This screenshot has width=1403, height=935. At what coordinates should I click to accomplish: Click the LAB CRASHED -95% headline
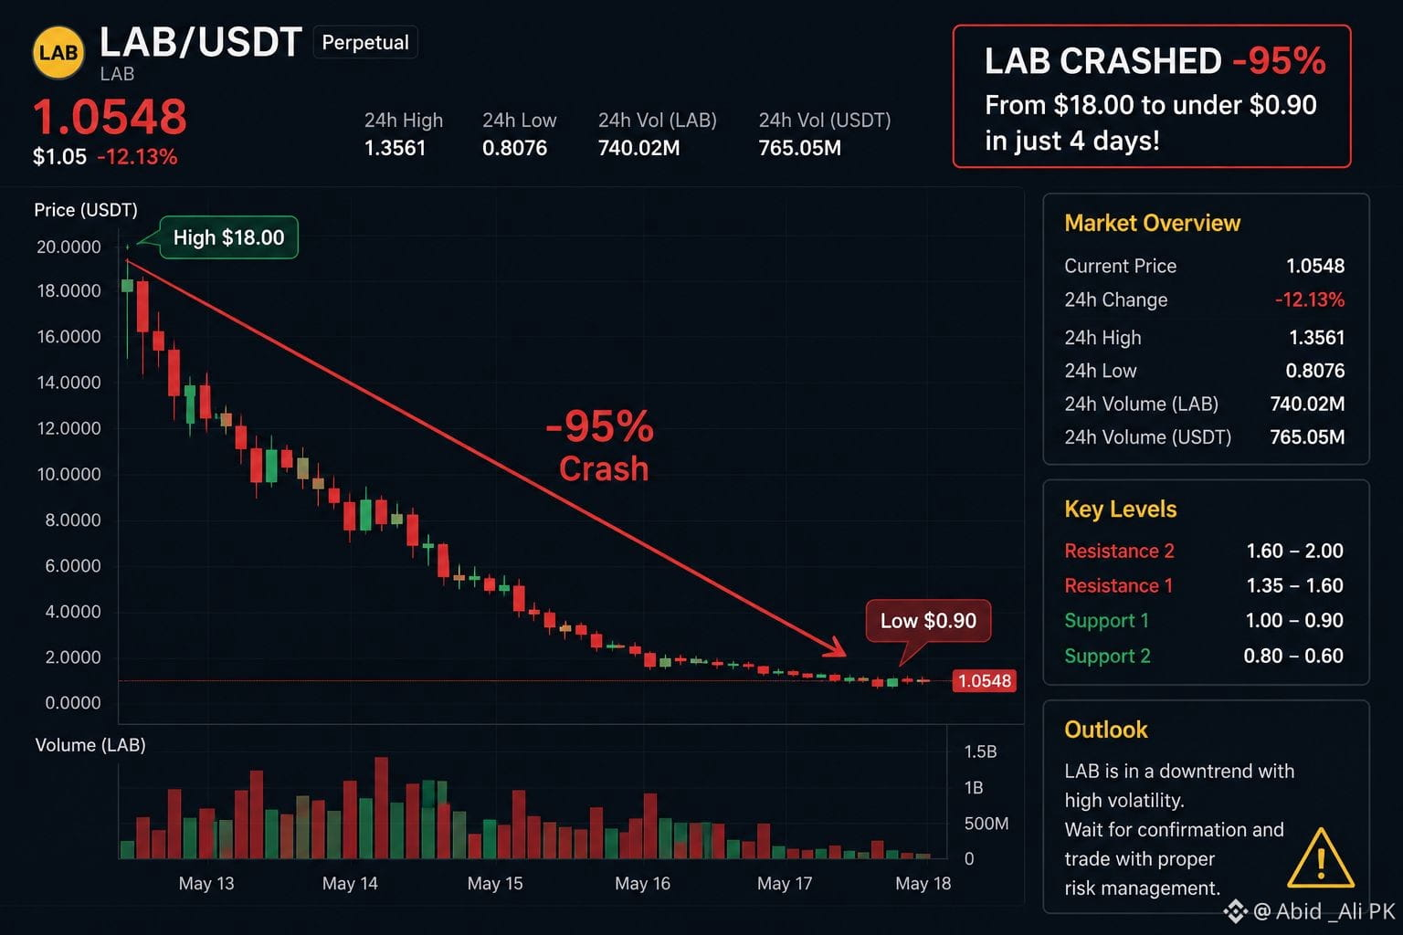[x=1155, y=61]
